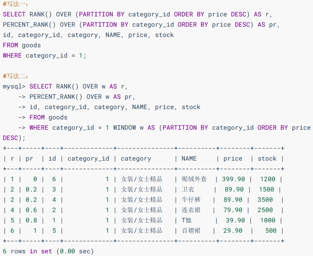Click the 卫衣 name cell

point(188,189)
